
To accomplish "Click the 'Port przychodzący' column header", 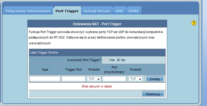I will (x=114, y=70).
